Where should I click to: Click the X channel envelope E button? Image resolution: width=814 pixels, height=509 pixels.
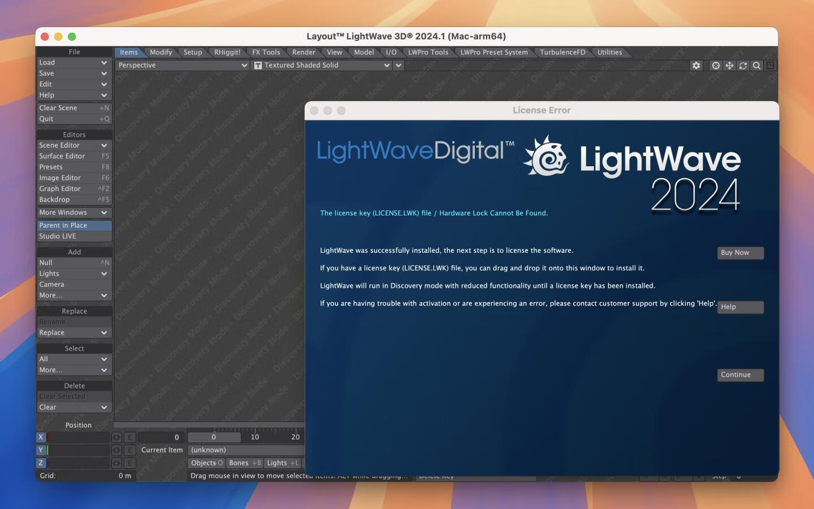(x=129, y=437)
